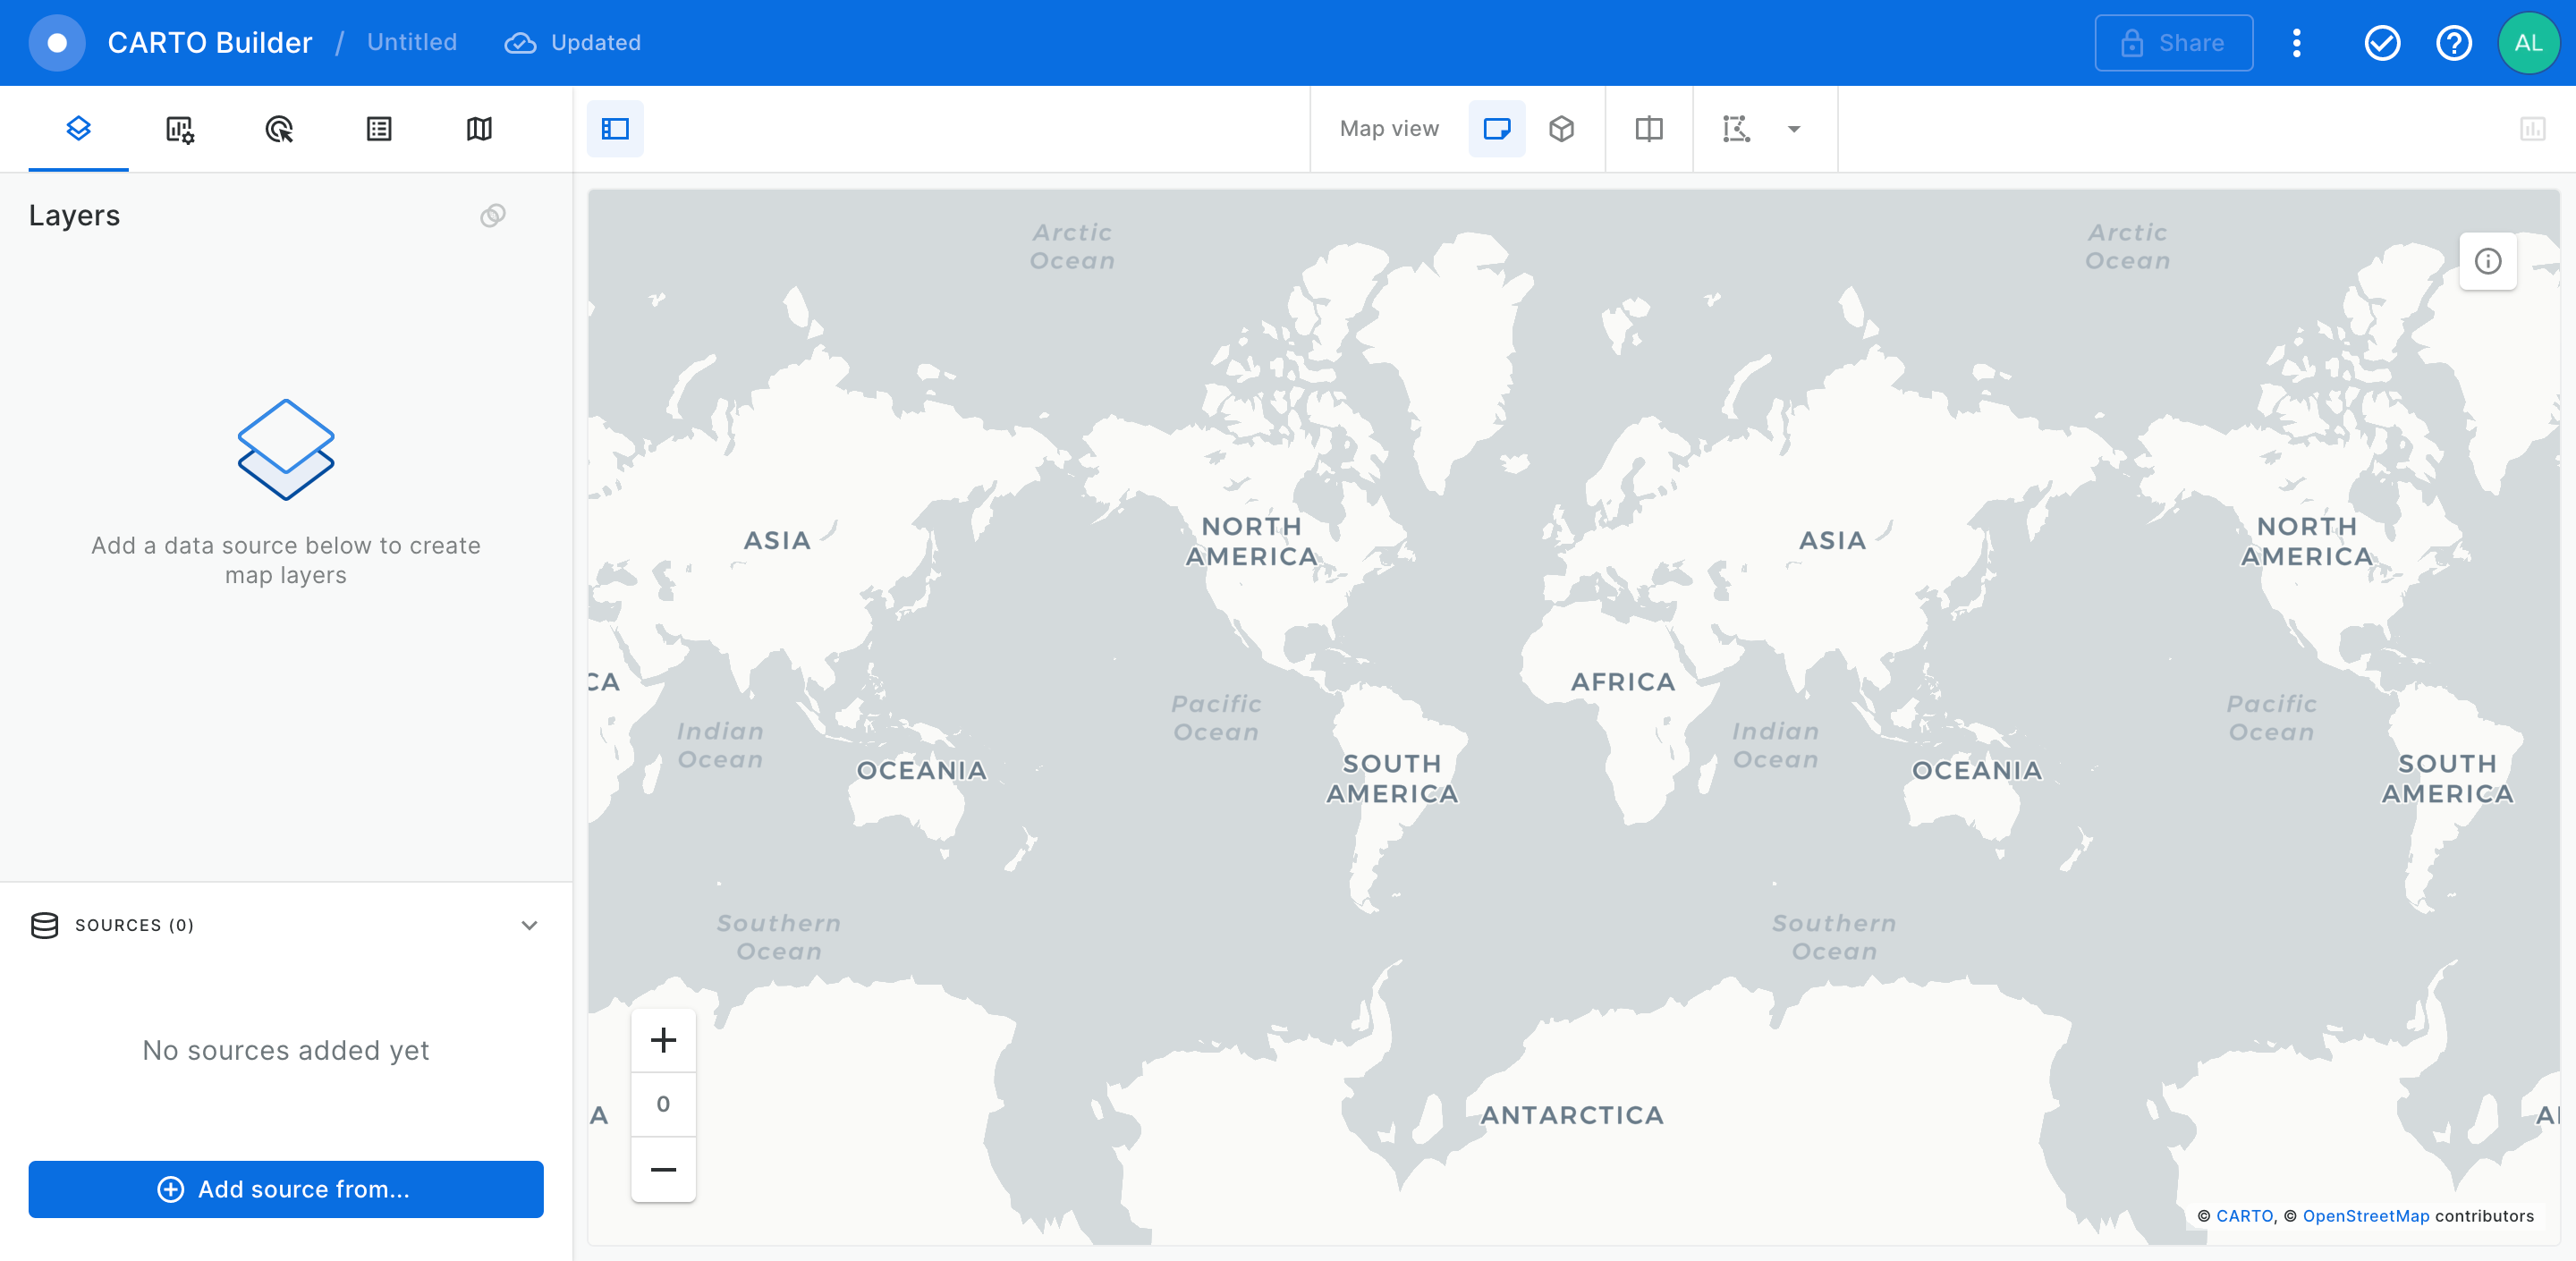This screenshot has width=2576, height=1261.
Task: Activate the feature selection tool
Action: 1736,129
